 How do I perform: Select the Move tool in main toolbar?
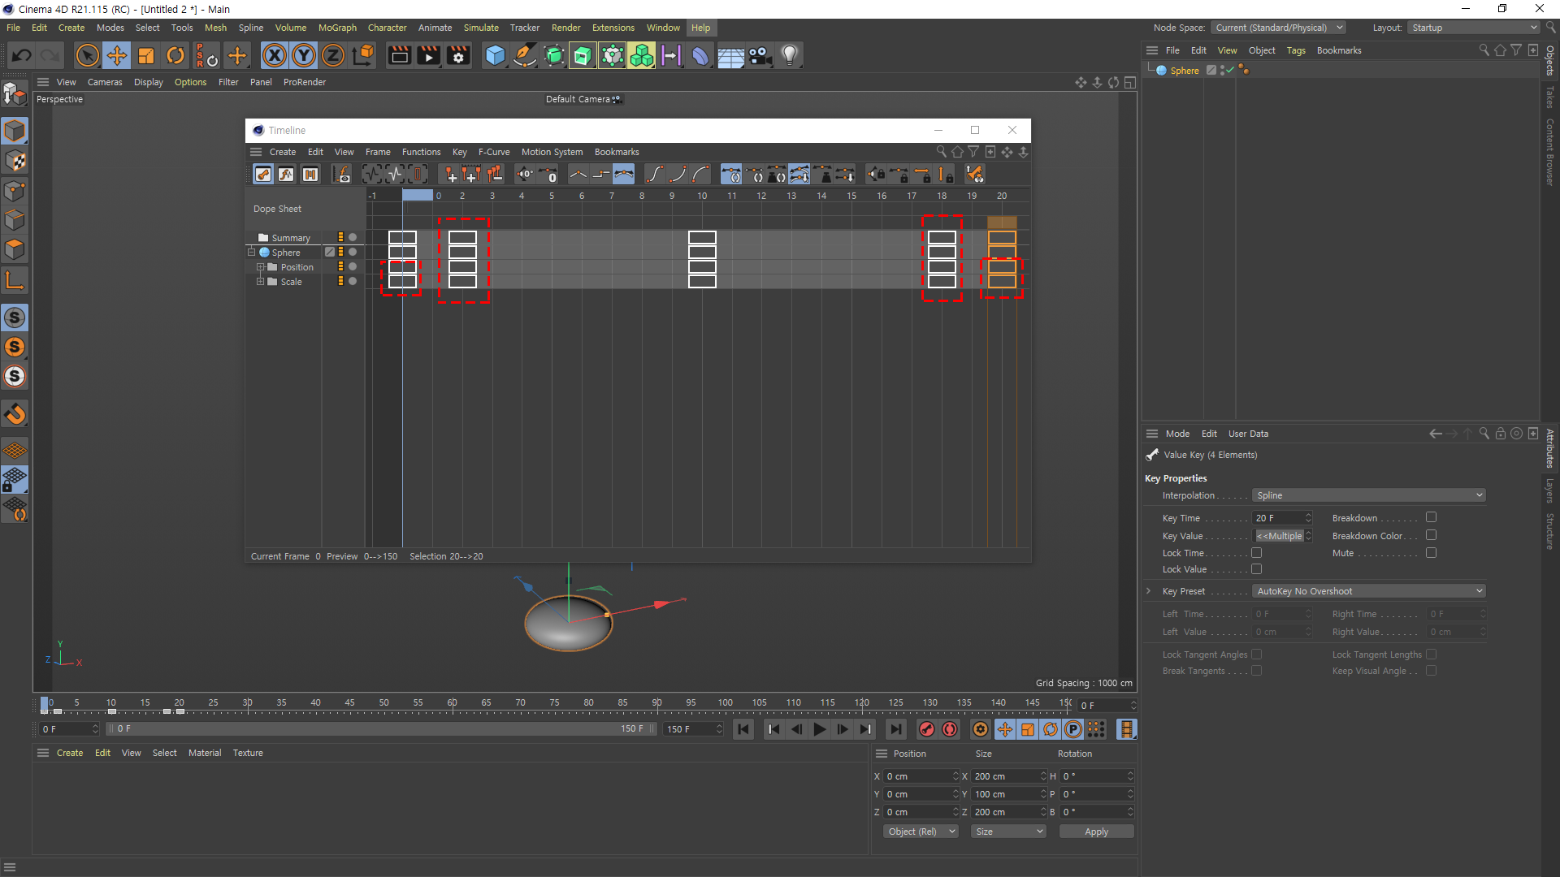[117, 55]
